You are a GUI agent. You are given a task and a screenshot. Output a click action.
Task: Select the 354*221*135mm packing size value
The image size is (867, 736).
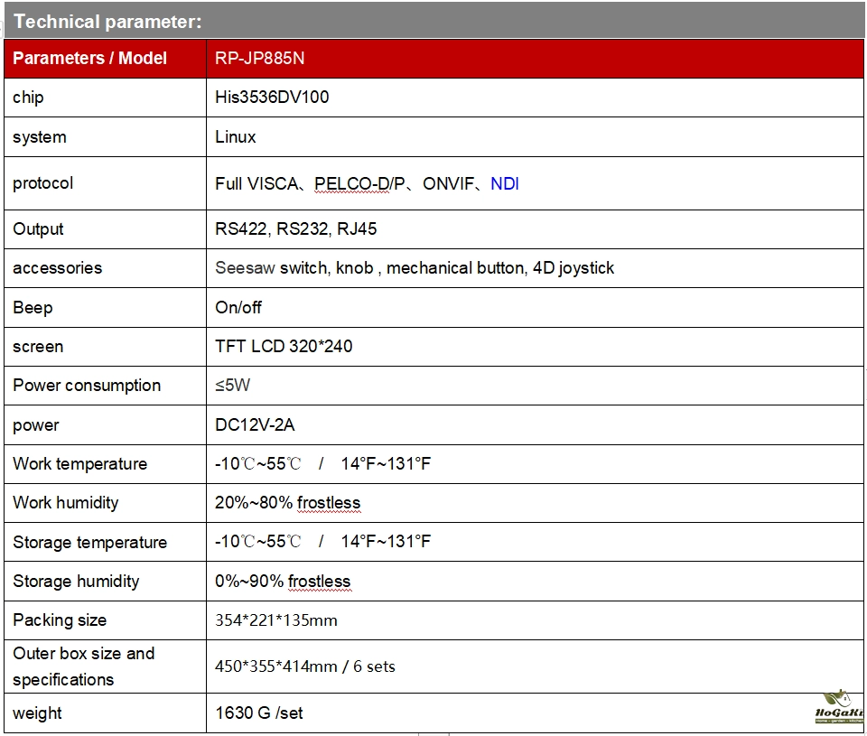point(276,620)
